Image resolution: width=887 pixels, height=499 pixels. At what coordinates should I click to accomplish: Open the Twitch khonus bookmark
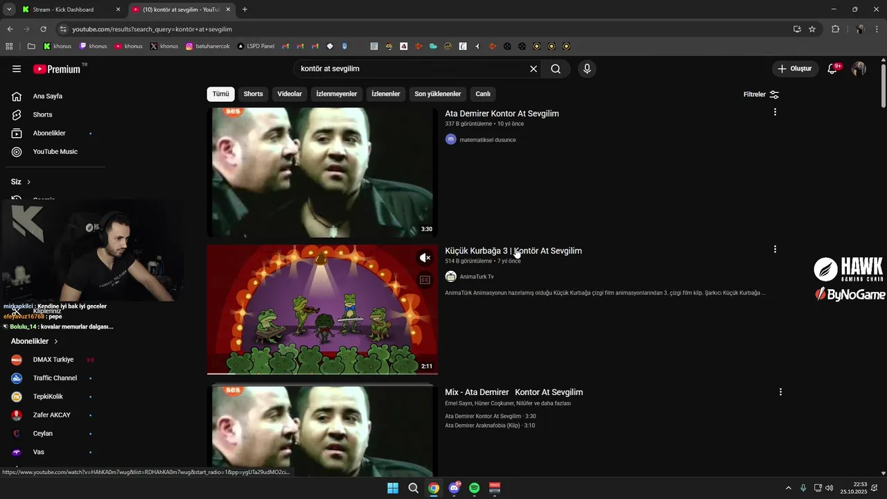pyautogui.click(x=93, y=46)
